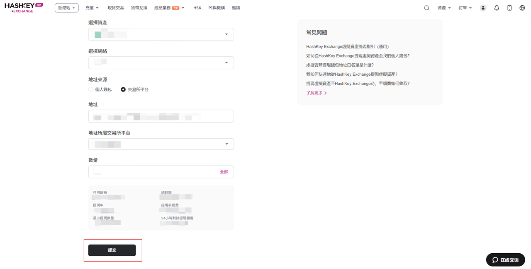The height and width of the screenshot is (269, 531).
Task: Focus the 地址 input field
Action: click(161, 116)
